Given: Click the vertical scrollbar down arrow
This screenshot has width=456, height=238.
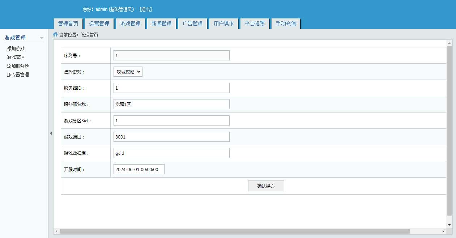Looking at the screenshot, I should click(449, 225).
